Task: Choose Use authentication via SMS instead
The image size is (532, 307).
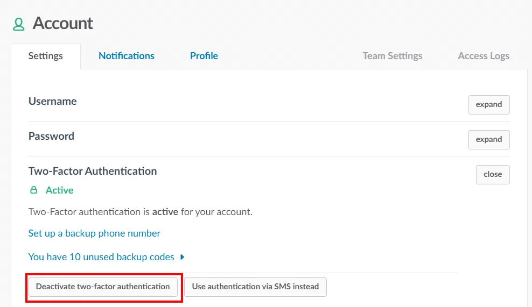Action: 255,287
